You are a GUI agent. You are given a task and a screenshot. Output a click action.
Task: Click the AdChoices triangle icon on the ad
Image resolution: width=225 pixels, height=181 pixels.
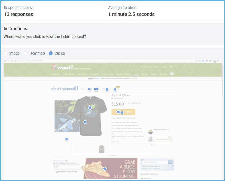click(151, 145)
